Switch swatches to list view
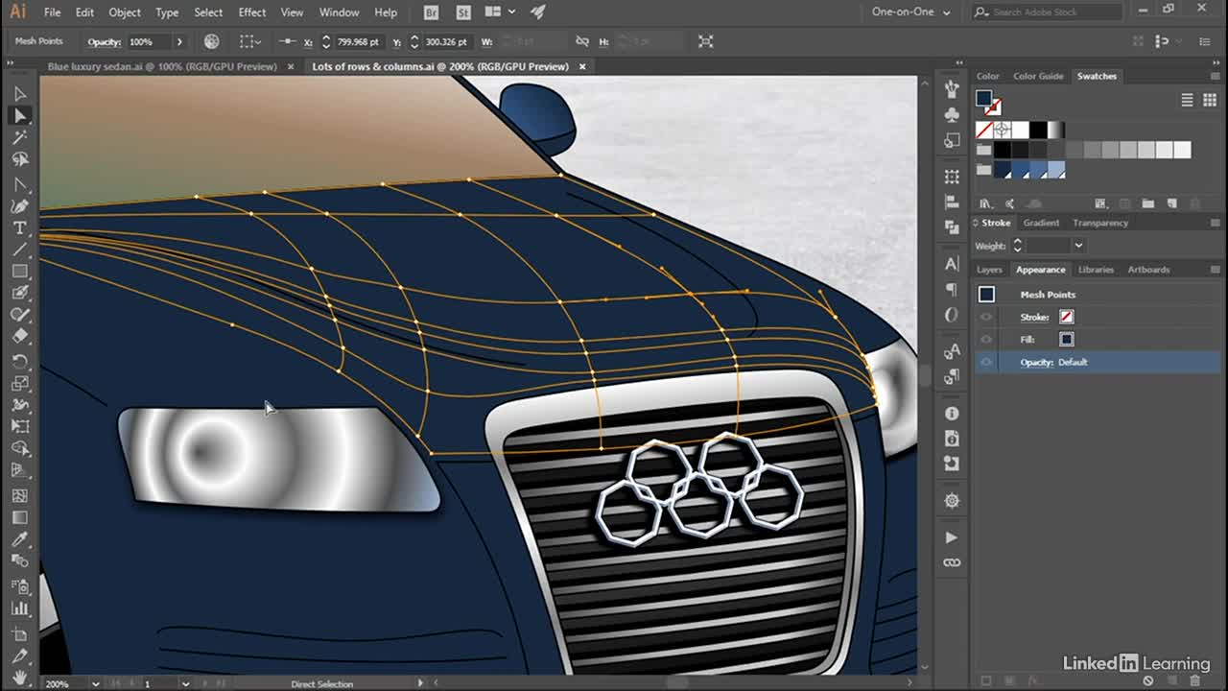 [1187, 100]
